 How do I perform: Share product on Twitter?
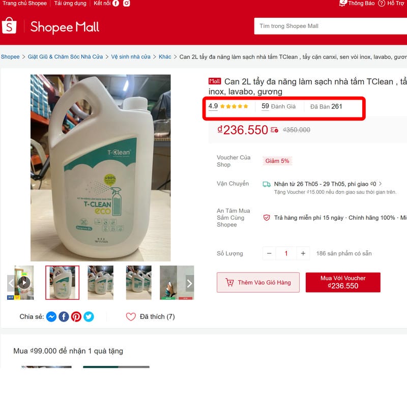pyautogui.click(x=89, y=316)
